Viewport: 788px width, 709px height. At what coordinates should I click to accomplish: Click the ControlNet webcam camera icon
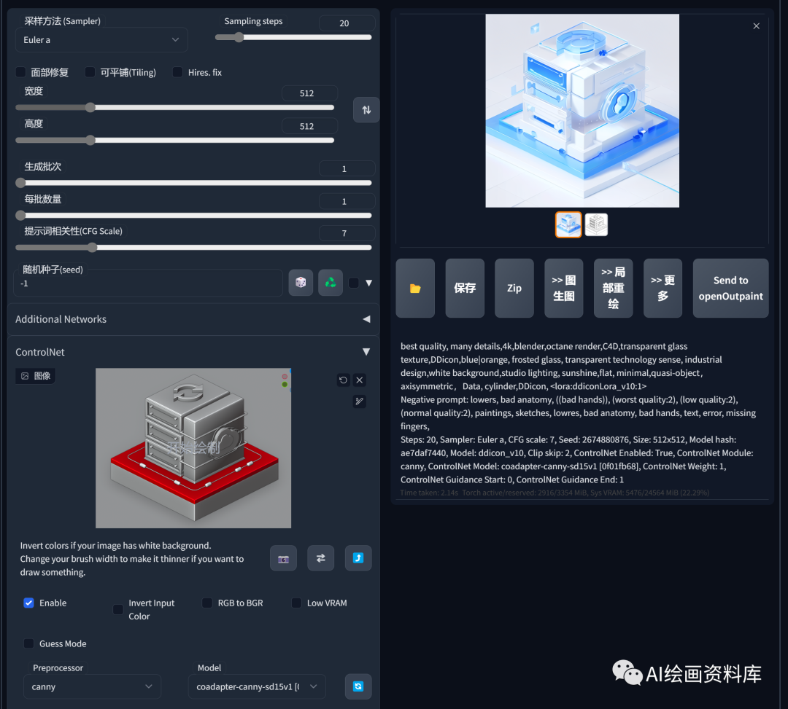coord(283,558)
